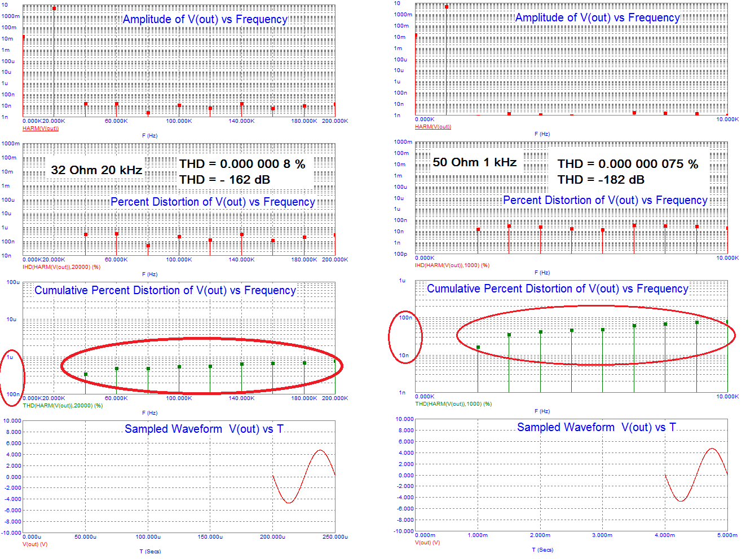Screen dimensions: 746x559
Task: Click the "200.000u" time axis value
Action: [272, 537]
